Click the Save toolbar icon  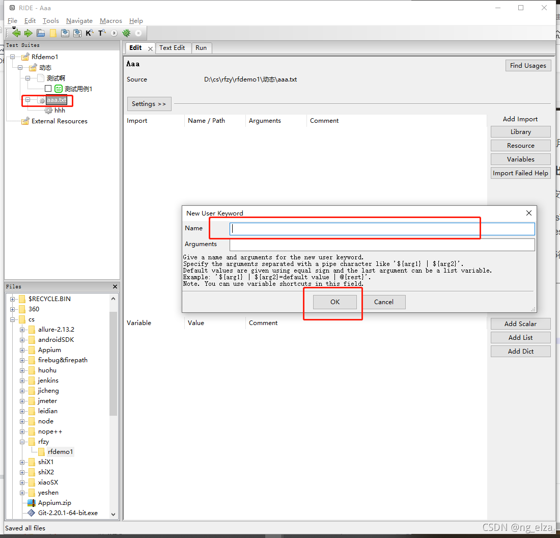click(x=65, y=33)
